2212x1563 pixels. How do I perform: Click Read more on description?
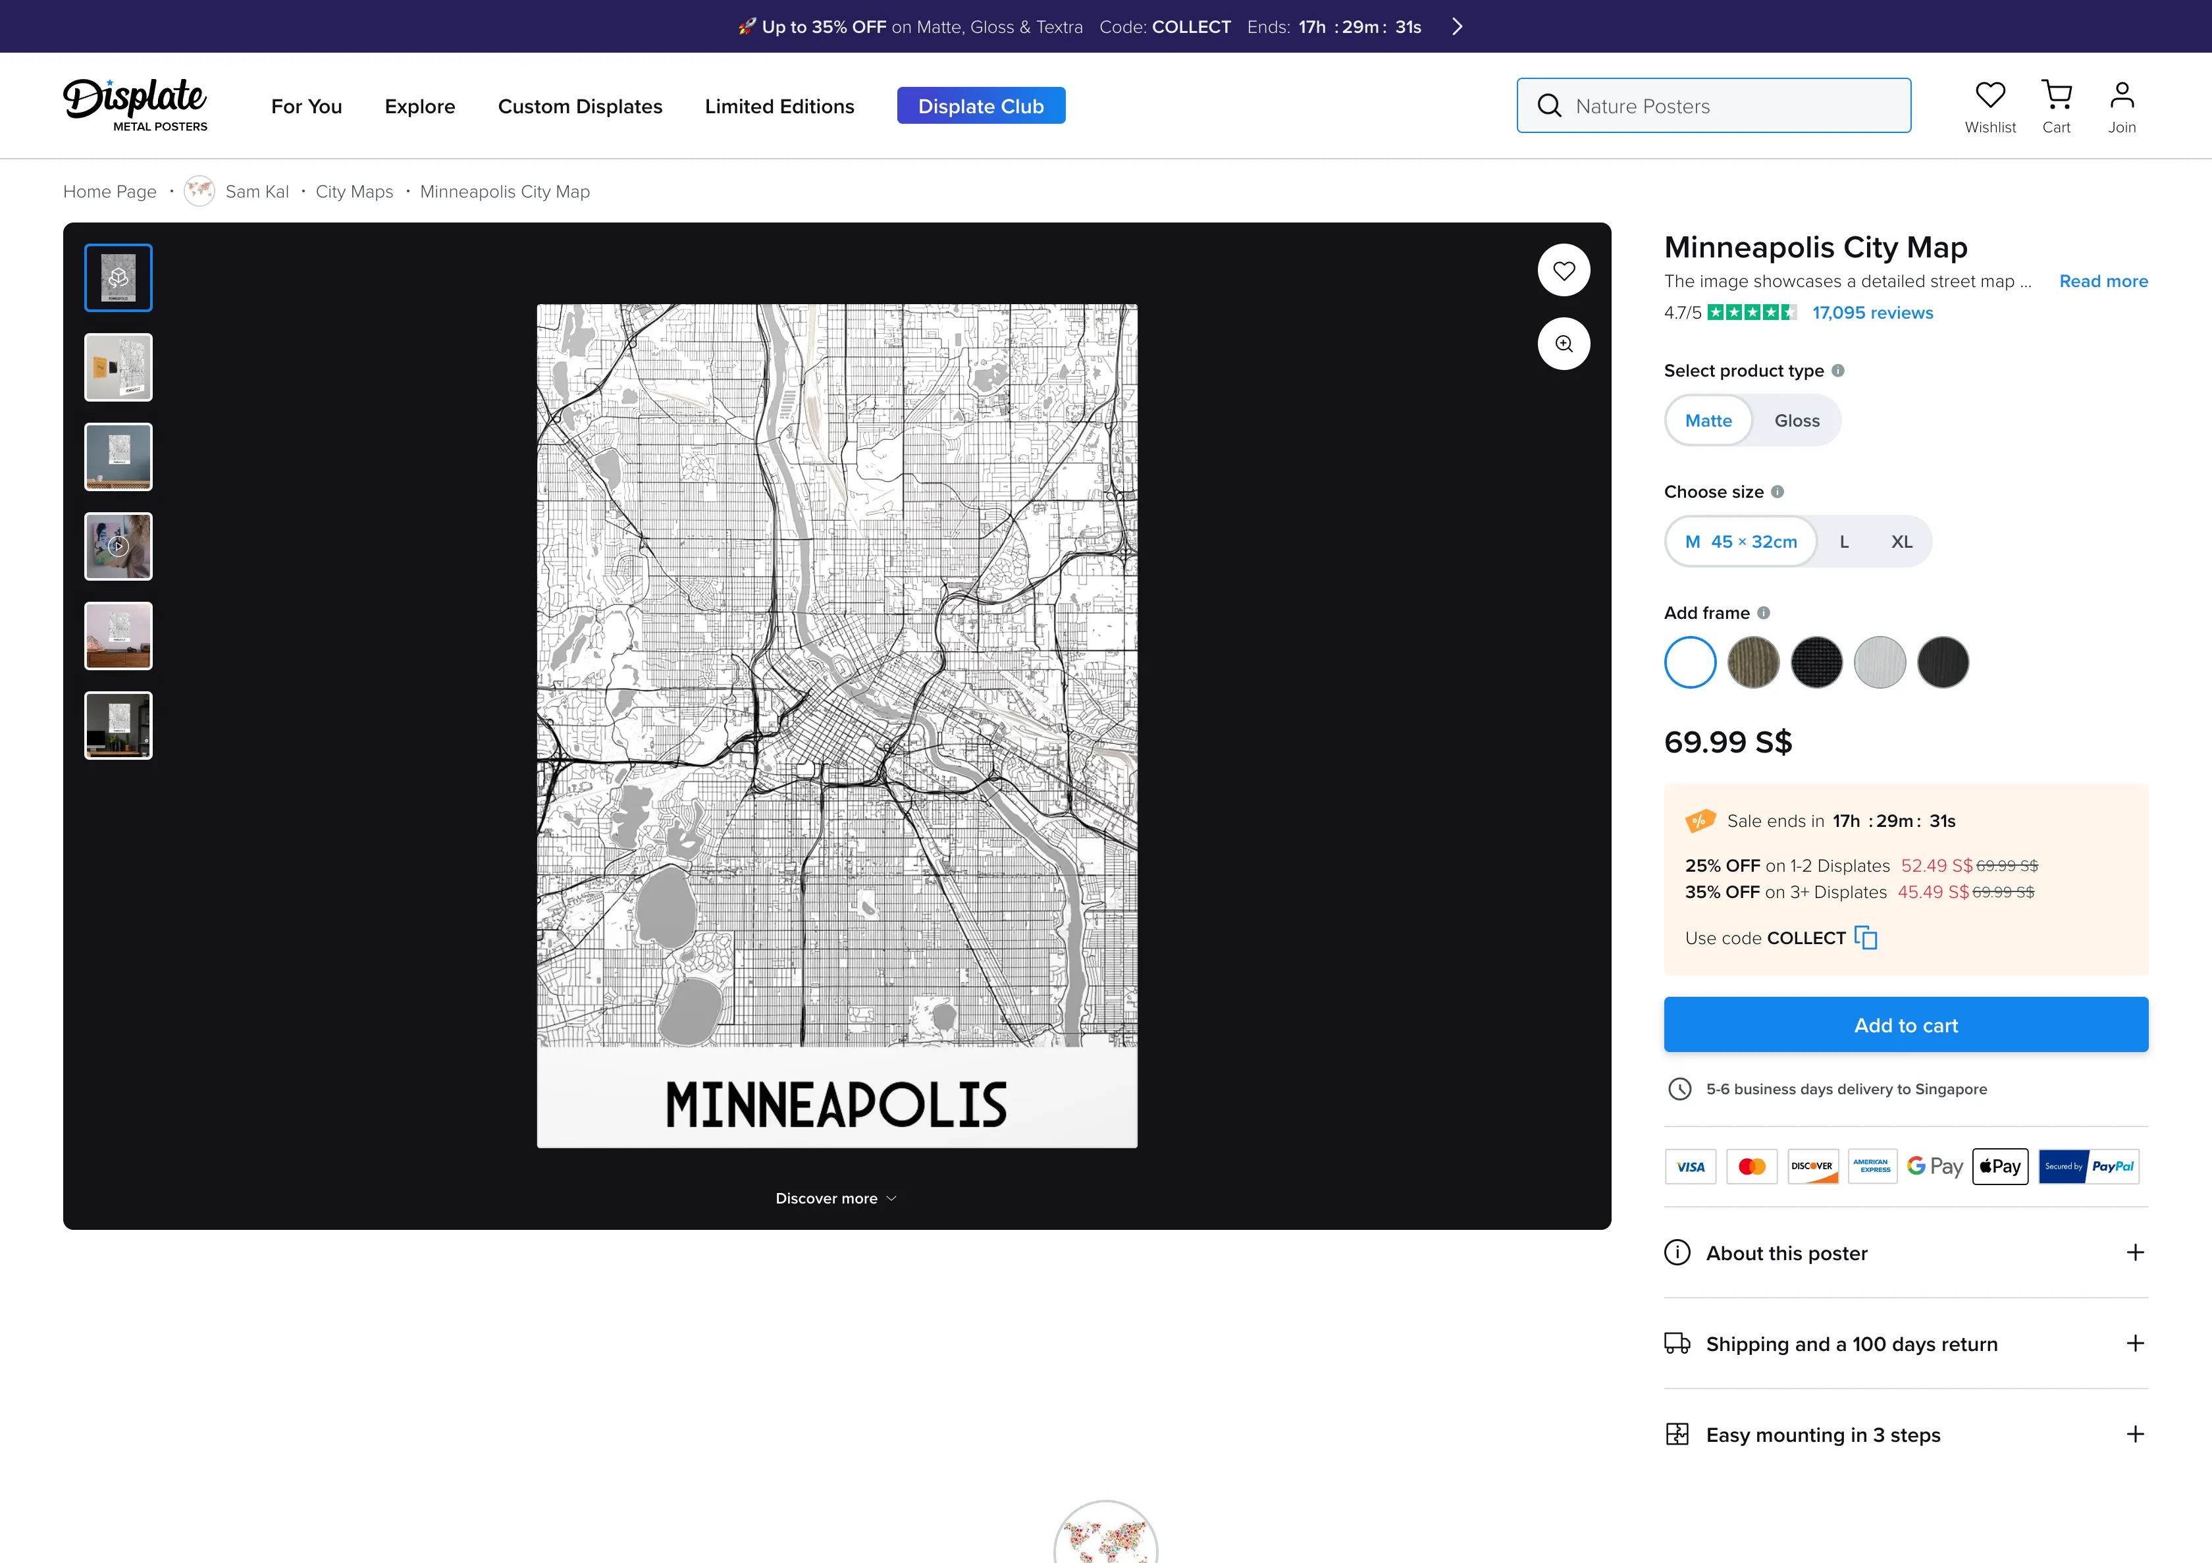point(2103,281)
